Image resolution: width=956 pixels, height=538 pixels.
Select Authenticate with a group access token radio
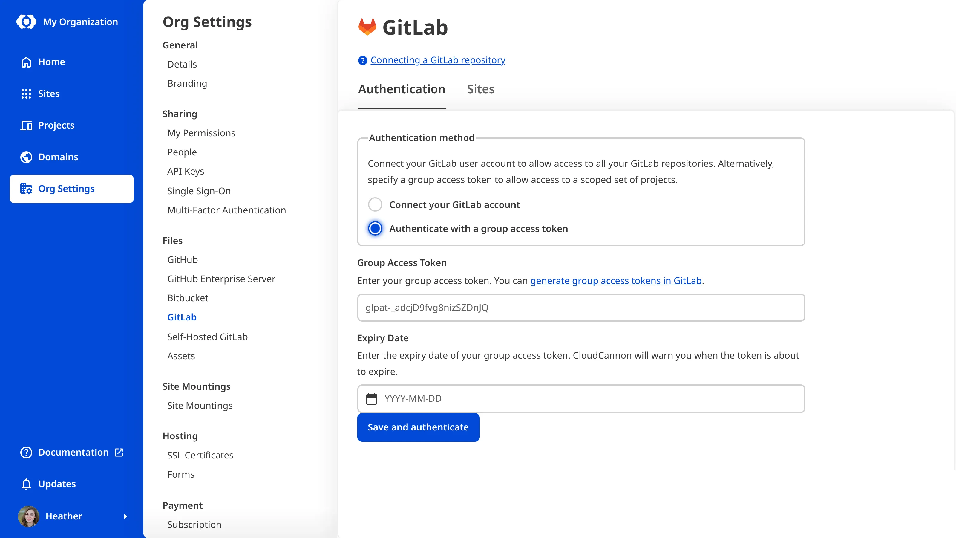[x=375, y=228]
